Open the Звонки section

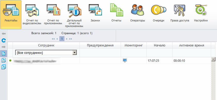click(x=95, y=13)
